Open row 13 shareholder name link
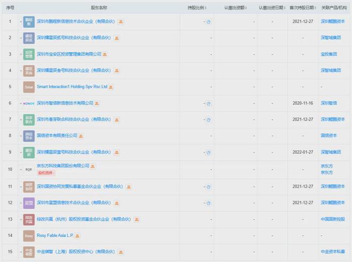 tap(84, 219)
